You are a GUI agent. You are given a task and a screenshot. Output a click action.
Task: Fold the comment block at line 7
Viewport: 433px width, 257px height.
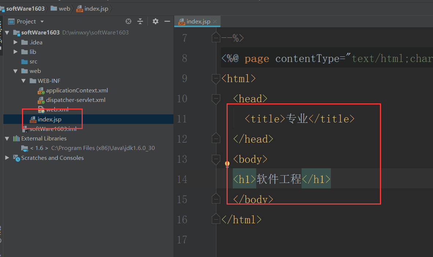pos(216,38)
